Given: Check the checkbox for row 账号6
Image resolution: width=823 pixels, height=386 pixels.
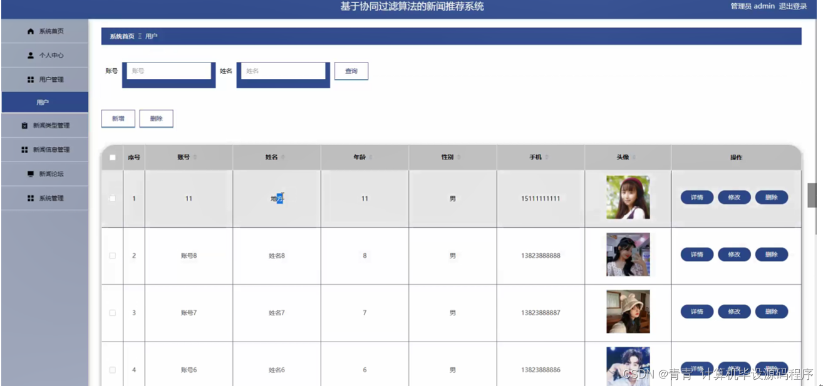Looking at the screenshot, I should tap(113, 370).
